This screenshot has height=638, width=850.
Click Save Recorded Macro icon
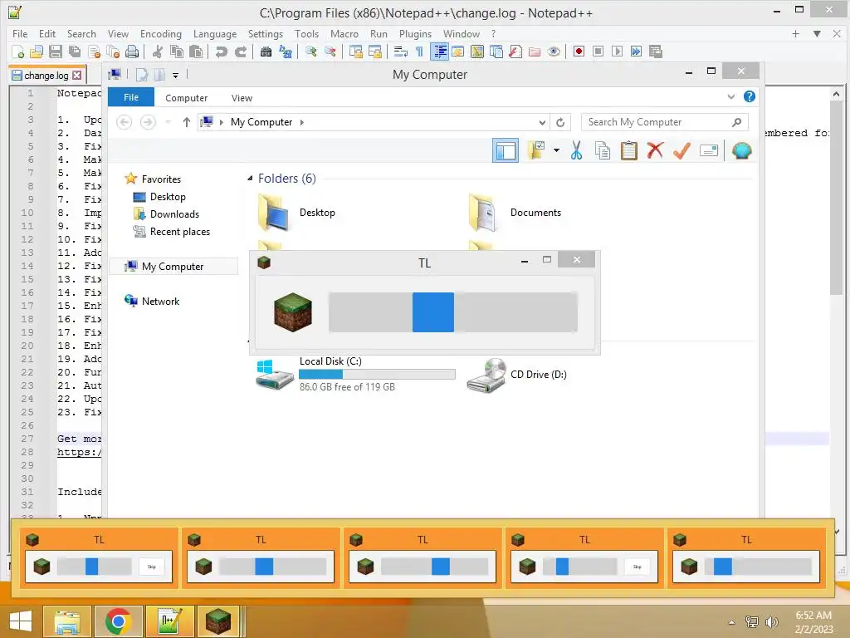click(x=656, y=52)
